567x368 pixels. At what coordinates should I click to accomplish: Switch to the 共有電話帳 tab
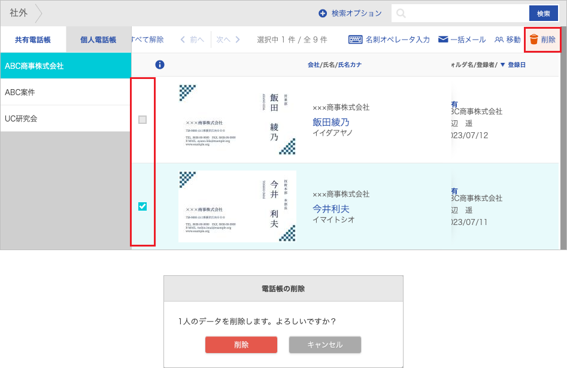[x=32, y=38]
